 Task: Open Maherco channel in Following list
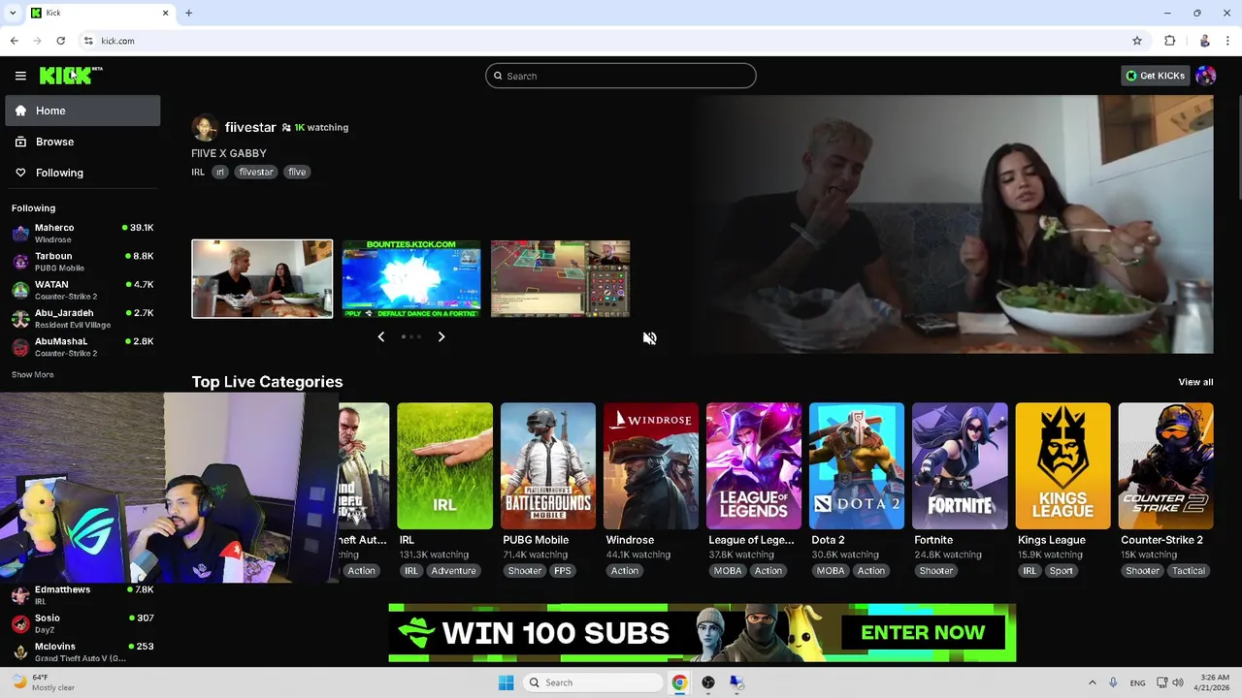tap(82, 233)
